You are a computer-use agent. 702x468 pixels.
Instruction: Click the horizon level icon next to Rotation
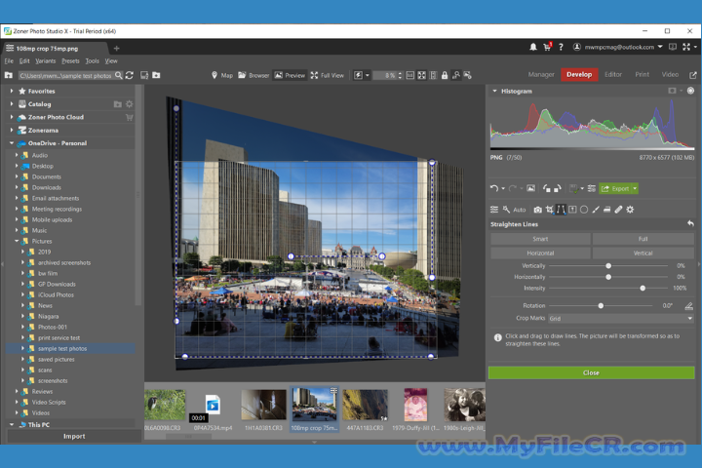point(688,306)
